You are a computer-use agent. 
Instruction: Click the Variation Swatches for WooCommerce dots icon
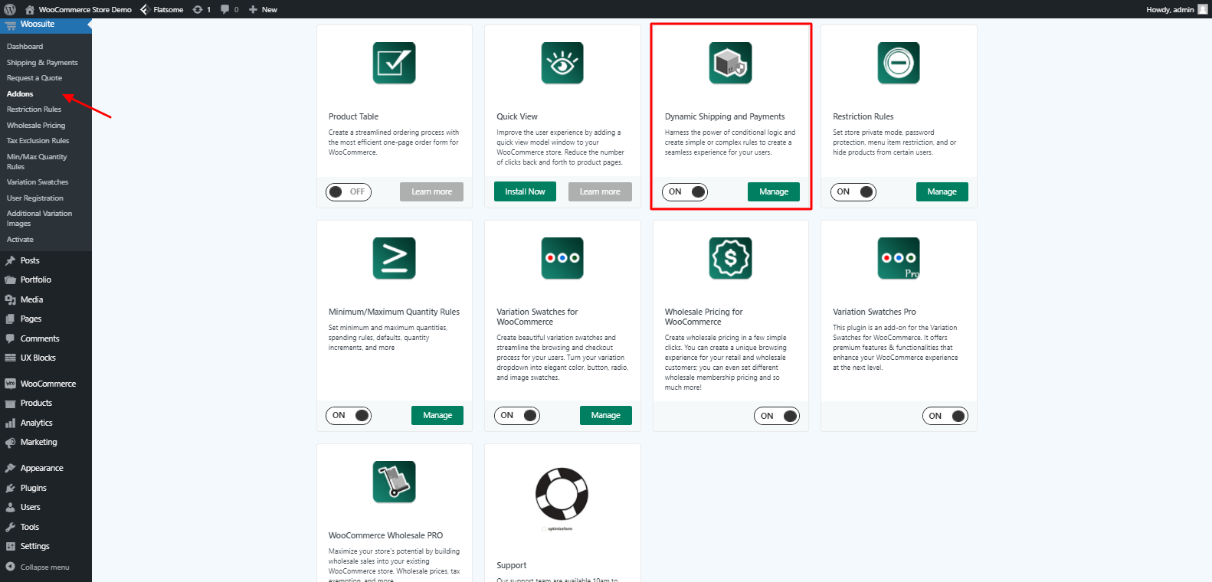coord(562,258)
